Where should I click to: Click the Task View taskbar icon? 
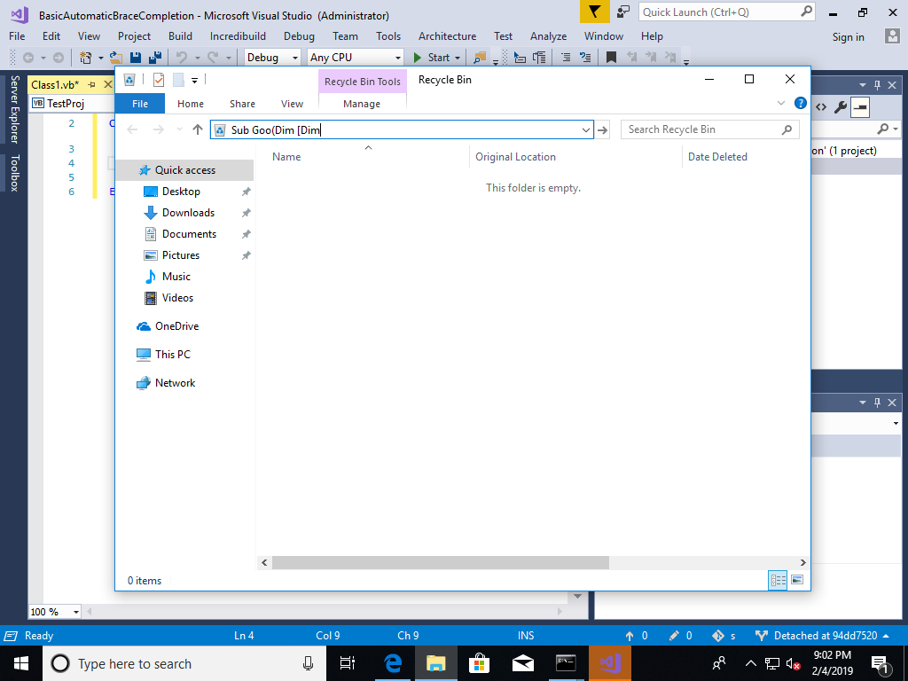[x=348, y=663]
